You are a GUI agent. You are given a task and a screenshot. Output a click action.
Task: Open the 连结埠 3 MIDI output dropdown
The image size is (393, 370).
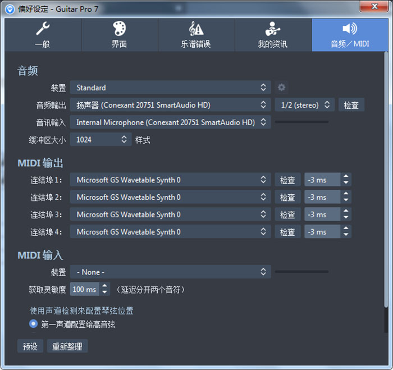(x=170, y=214)
